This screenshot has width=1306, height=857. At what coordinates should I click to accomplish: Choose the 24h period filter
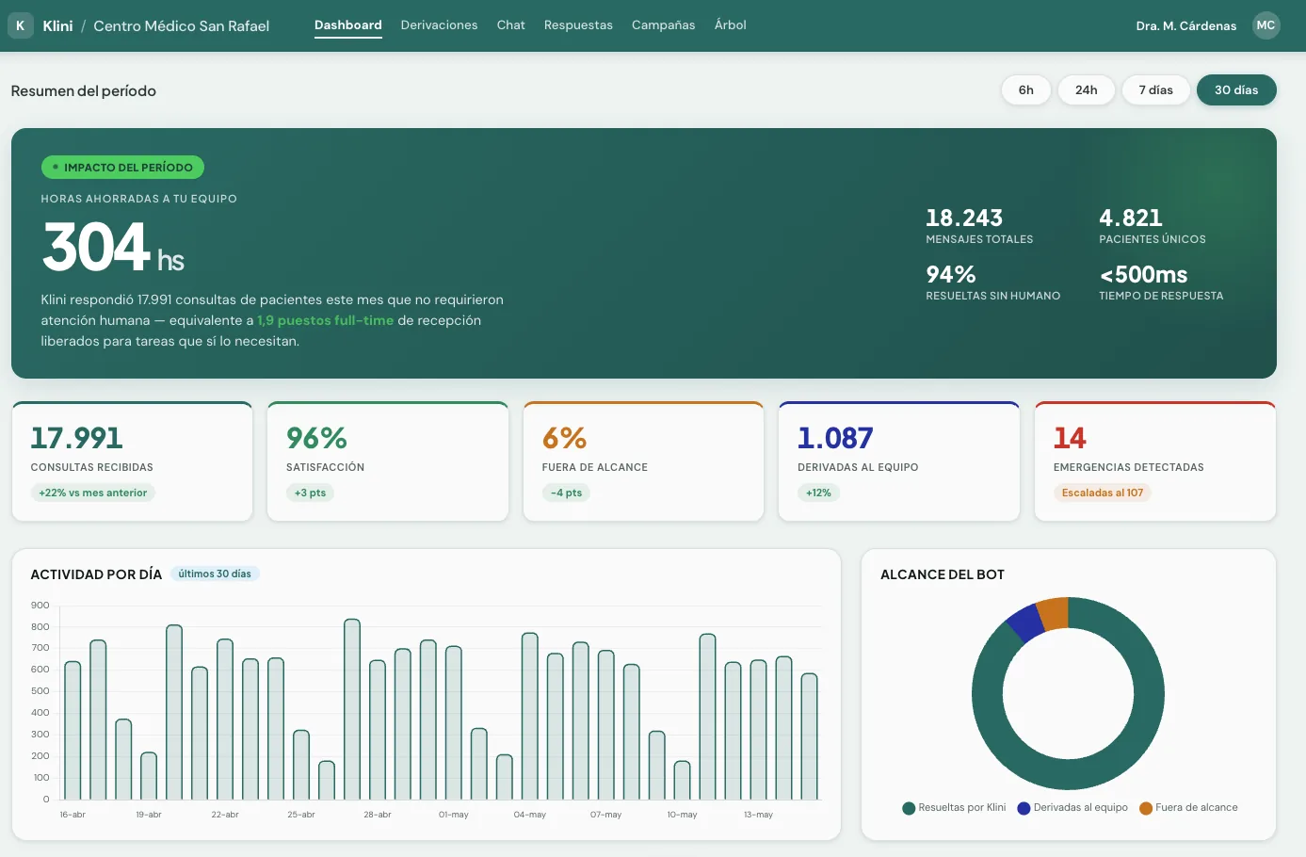click(x=1087, y=90)
